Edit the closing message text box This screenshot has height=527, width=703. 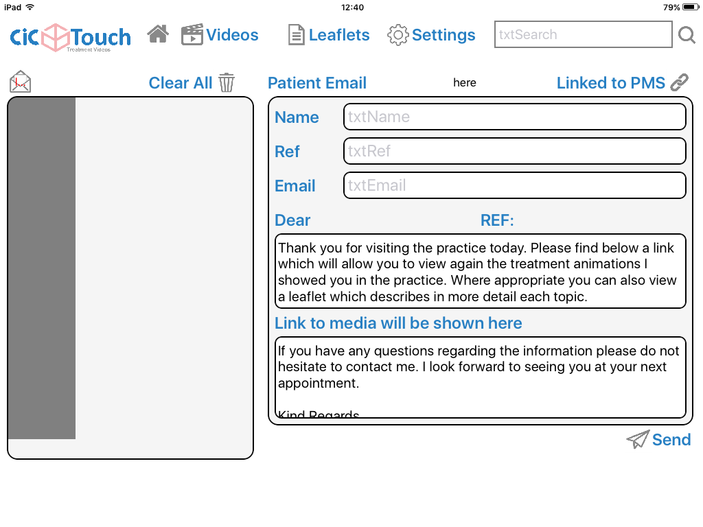click(x=480, y=377)
